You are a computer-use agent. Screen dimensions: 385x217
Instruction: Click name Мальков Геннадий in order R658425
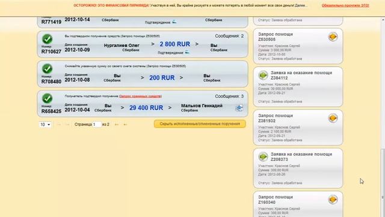pos(202,105)
